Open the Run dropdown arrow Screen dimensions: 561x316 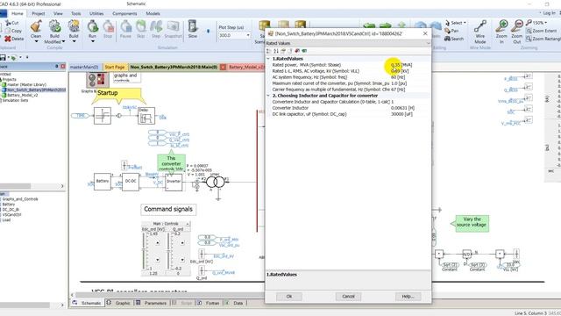point(92,41)
